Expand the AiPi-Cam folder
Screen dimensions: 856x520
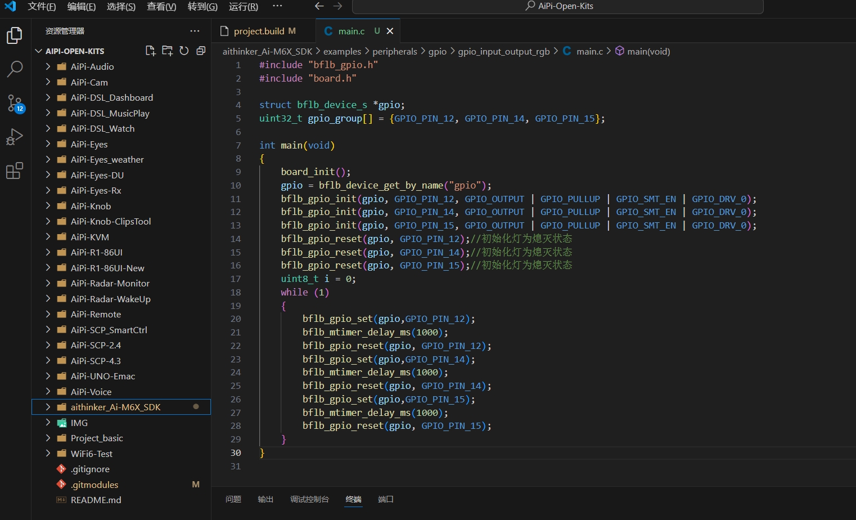pyautogui.click(x=48, y=82)
